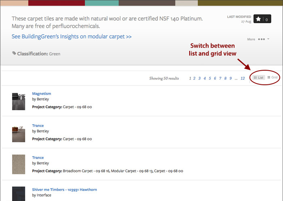Click the star favorite icon

(x=258, y=19)
